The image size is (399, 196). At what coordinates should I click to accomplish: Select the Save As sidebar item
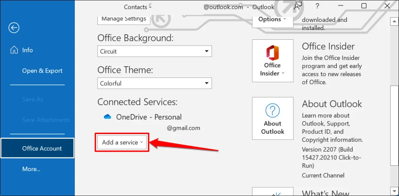[x=33, y=99]
